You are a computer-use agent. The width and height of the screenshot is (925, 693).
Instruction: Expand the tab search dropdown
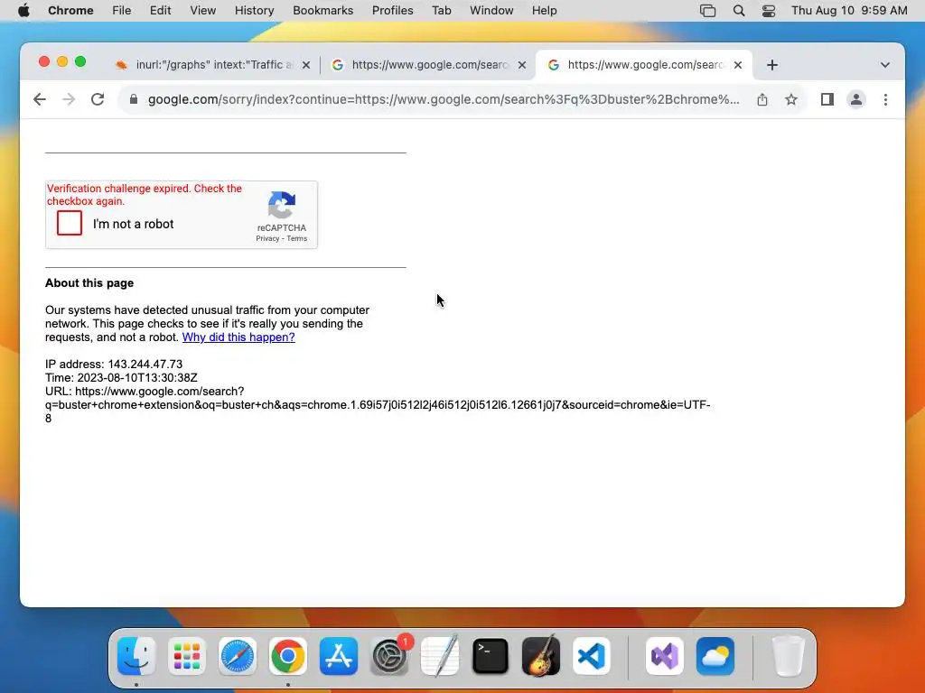click(x=885, y=65)
